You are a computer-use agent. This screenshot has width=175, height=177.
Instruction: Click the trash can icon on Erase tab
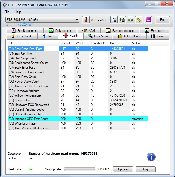[153, 36]
